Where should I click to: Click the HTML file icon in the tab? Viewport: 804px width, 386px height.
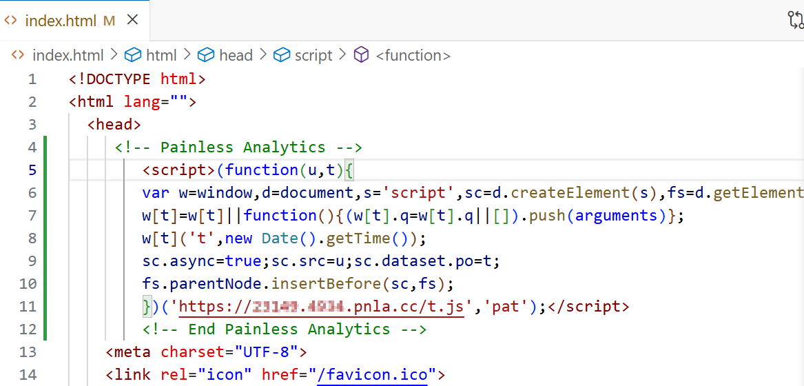coord(11,21)
